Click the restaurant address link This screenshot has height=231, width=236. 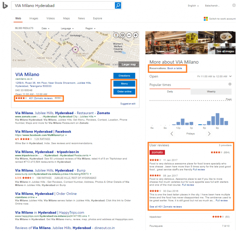[x=53, y=84]
